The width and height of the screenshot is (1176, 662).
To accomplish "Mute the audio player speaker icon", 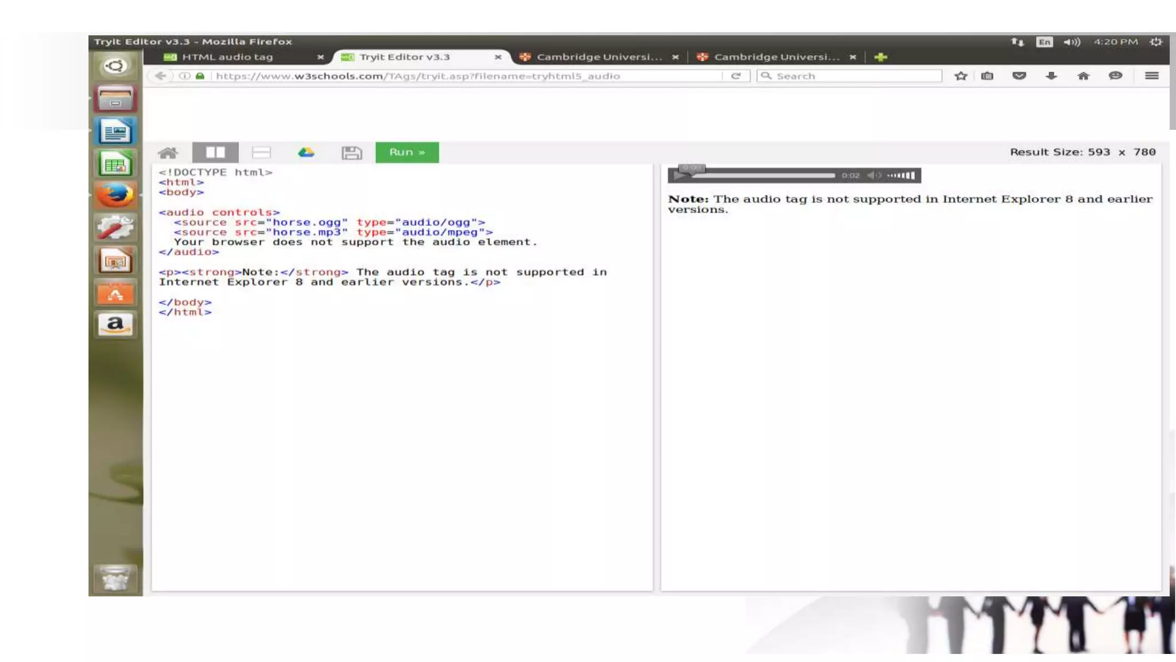I will [873, 175].
